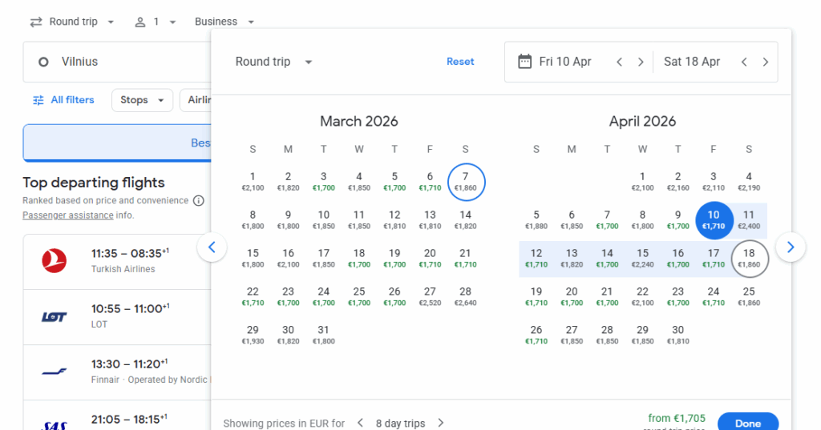Open the Passenger assistance link

(68, 215)
